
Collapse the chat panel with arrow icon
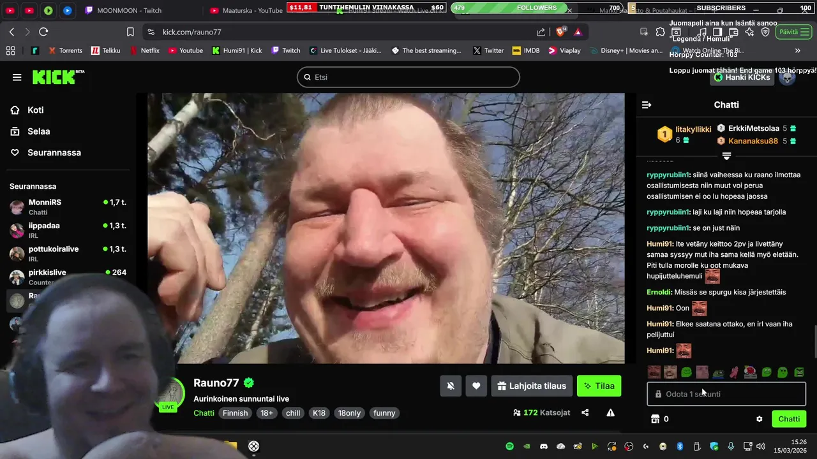click(x=647, y=105)
